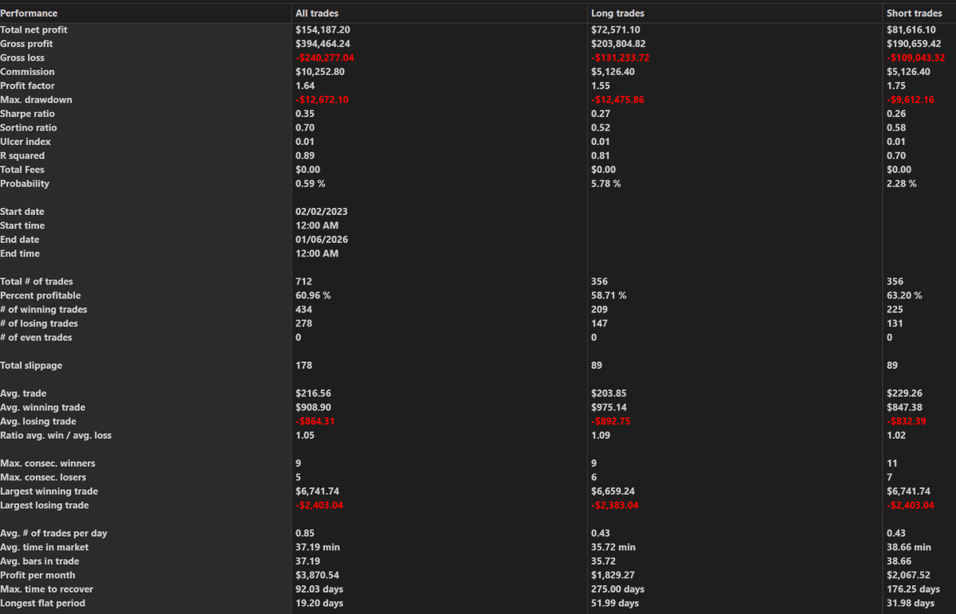Select the Performance column header
Image resolution: width=956 pixels, height=614 pixels.
coord(29,14)
